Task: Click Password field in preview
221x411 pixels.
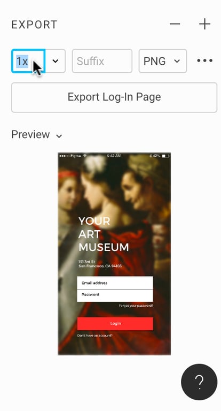Action: tap(115, 295)
